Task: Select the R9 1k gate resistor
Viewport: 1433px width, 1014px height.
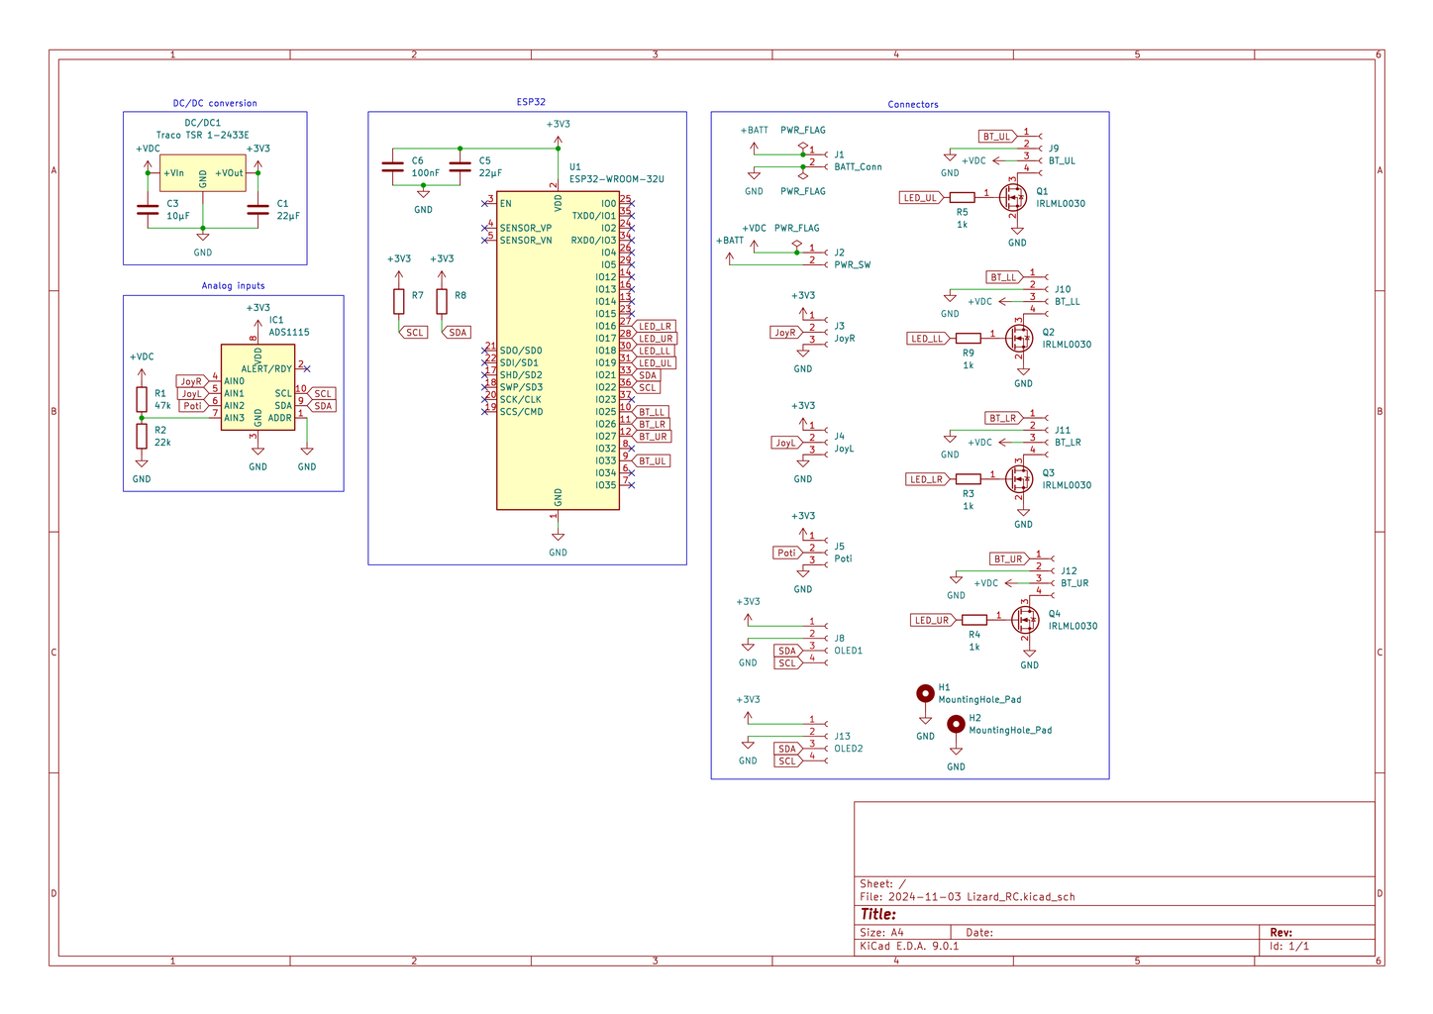Action: click(968, 339)
